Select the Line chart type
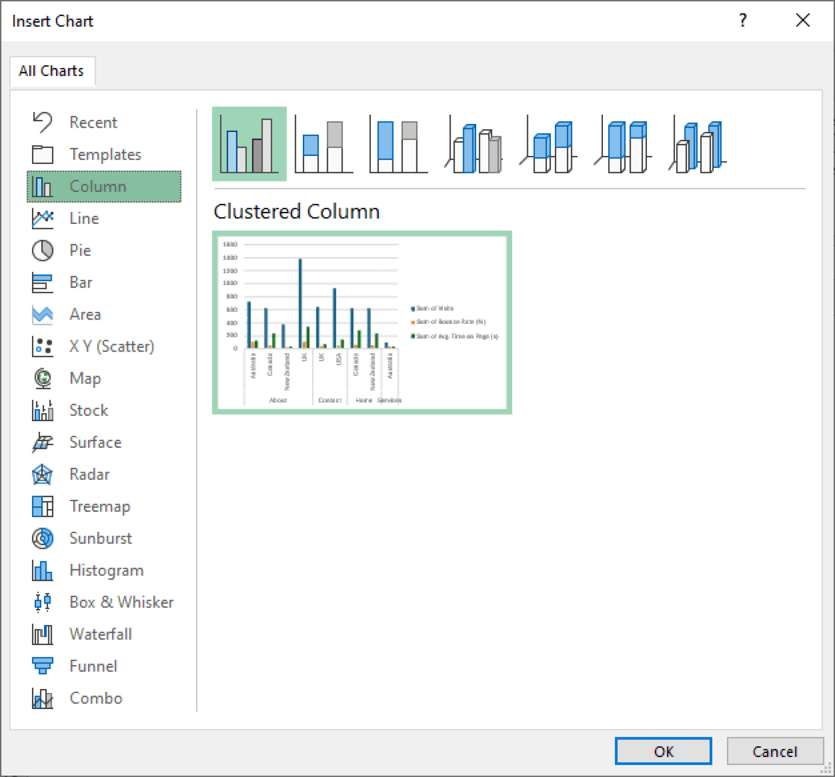The width and height of the screenshot is (835, 777). [84, 218]
